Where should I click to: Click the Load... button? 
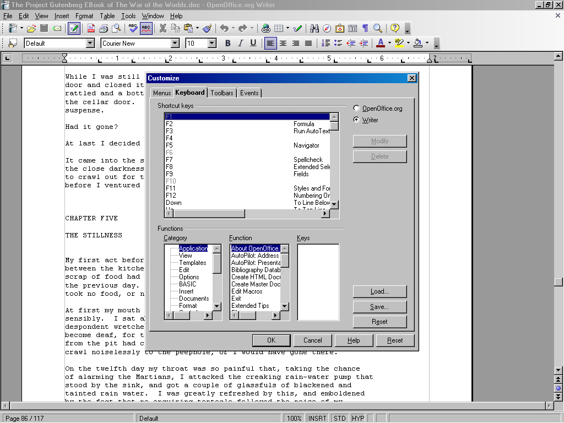point(379,291)
